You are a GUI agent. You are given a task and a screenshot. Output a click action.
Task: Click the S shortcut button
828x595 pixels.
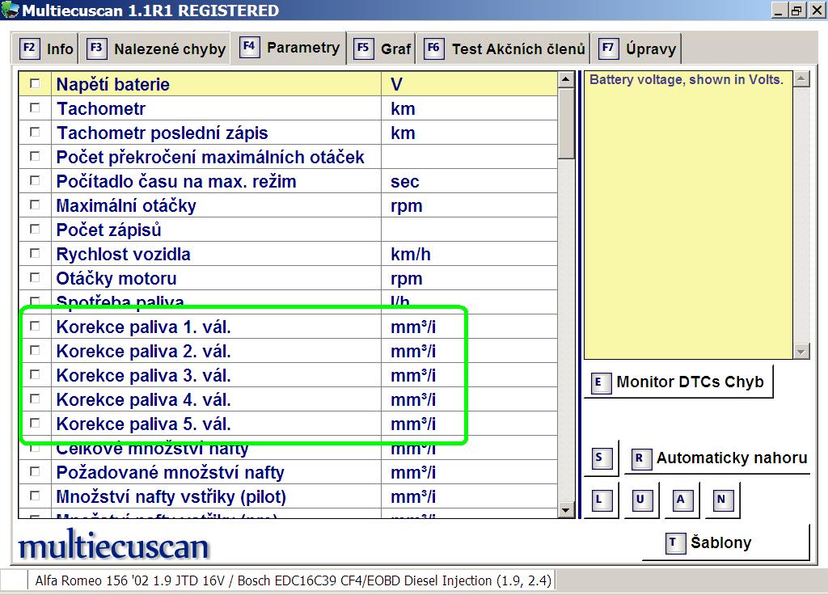[x=600, y=458]
